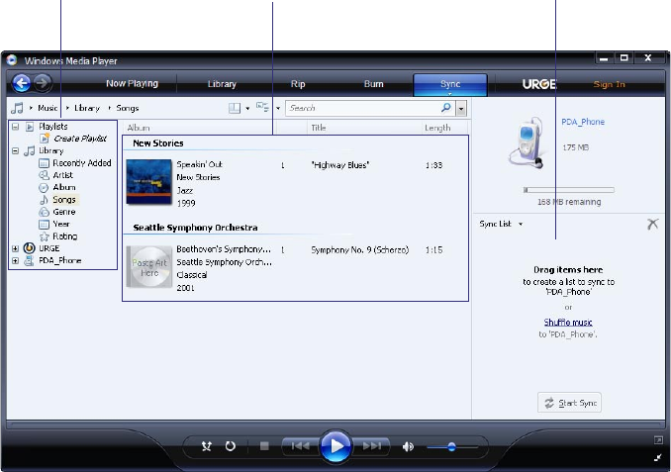This screenshot has width=671, height=472.
Task: Mute the volume with speaker icon
Action: coord(408,446)
